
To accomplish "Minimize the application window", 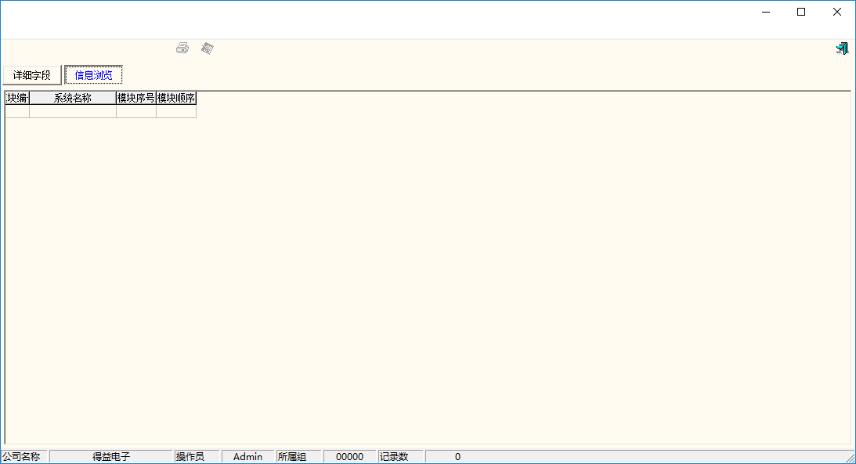I will [766, 12].
